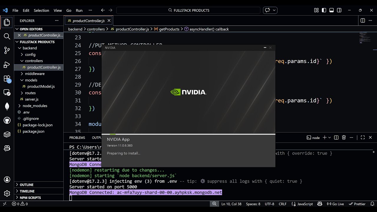Open editor More Actions ellipsis
The image size is (377, 212).
(371, 21)
